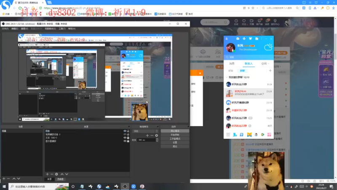Screen dimensions: 337x190
Task: Click 设置 button in OBS controls
Action: click(x=175, y=143)
